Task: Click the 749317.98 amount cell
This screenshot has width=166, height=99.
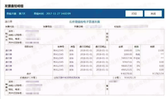Action: (127, 58)
